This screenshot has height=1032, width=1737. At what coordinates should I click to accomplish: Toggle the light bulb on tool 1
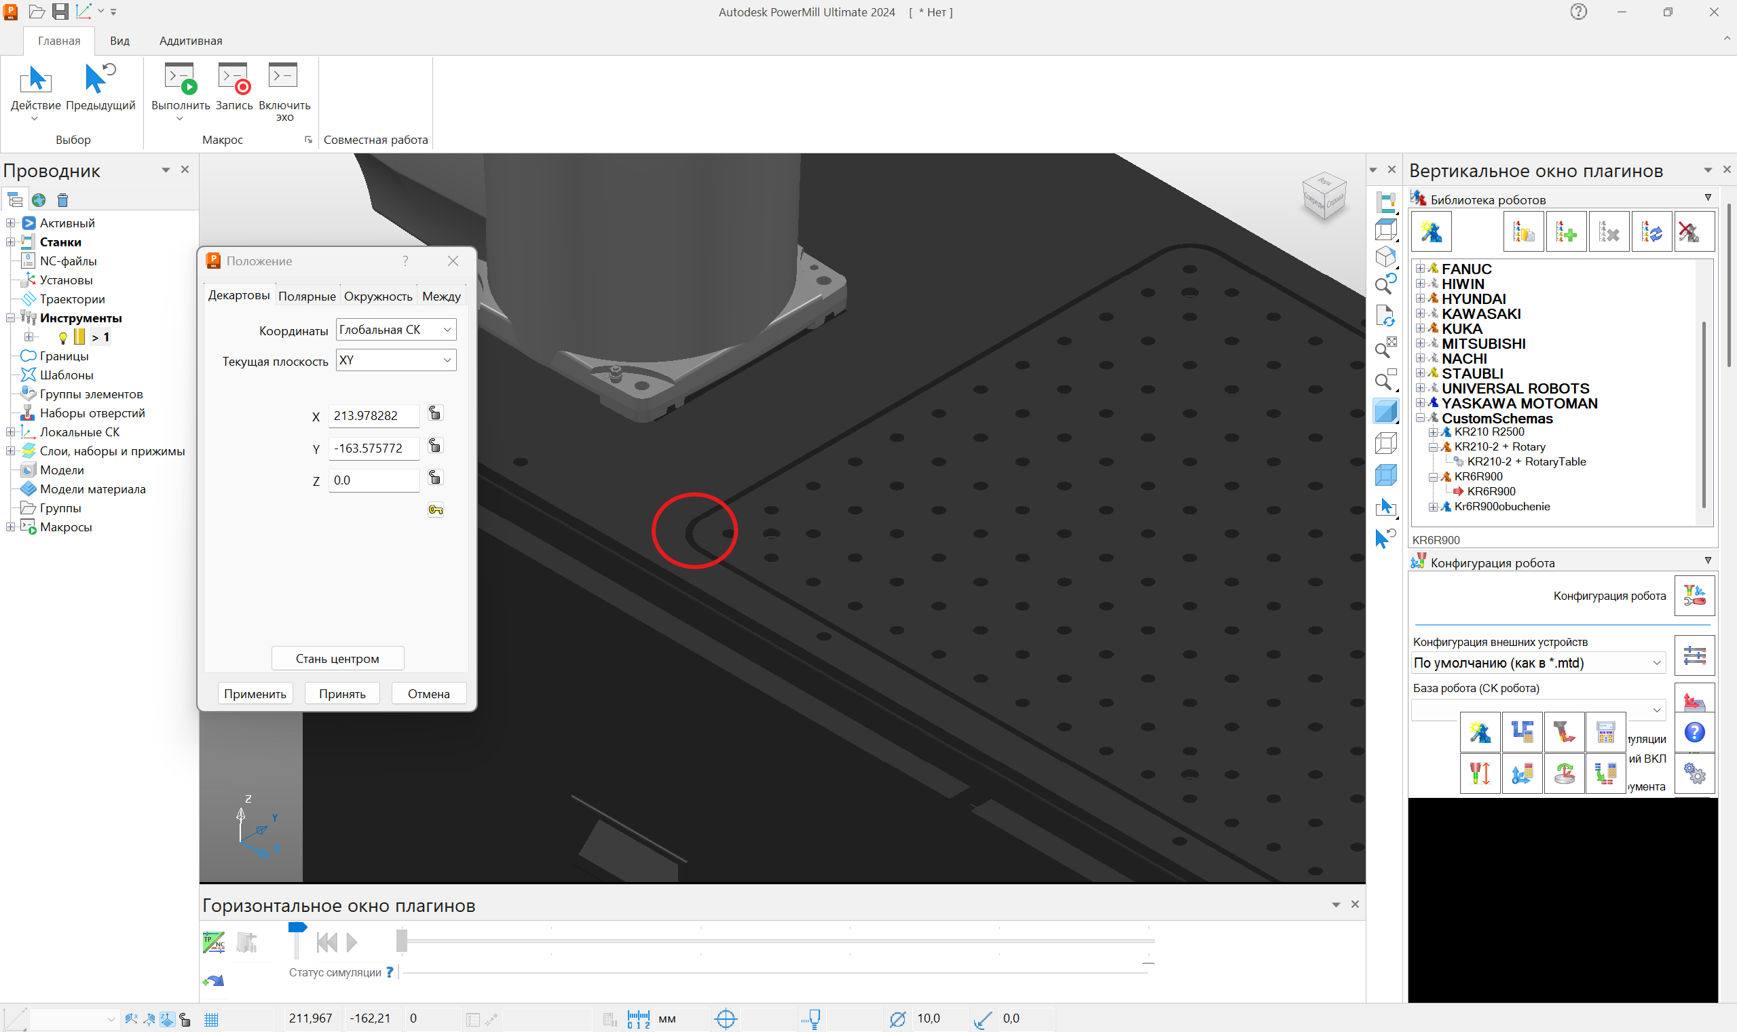click(x=62, y=338)
